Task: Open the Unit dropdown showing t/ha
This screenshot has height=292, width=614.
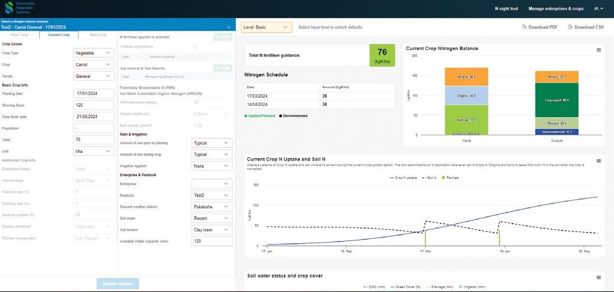Action: (94, 151)
